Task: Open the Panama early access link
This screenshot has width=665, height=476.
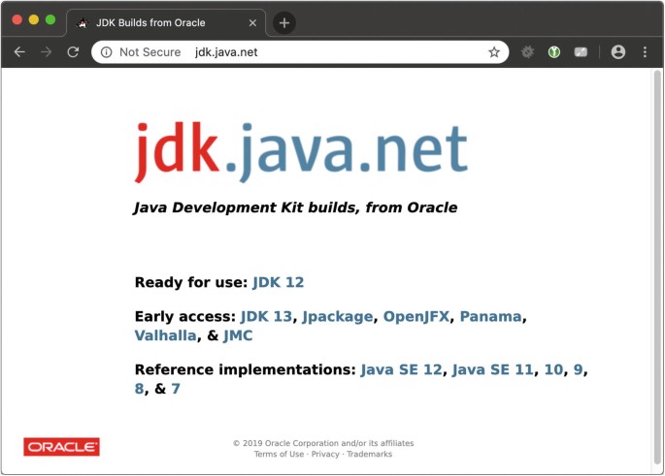Action: [491, 317]
